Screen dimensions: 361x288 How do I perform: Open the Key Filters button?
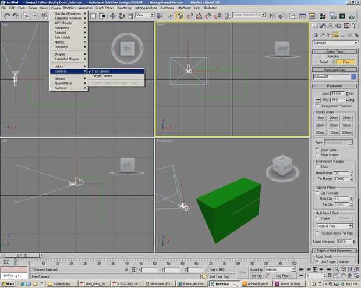tap(283, 276)
